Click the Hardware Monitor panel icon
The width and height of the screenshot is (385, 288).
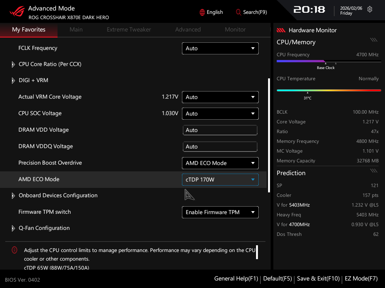281,30
